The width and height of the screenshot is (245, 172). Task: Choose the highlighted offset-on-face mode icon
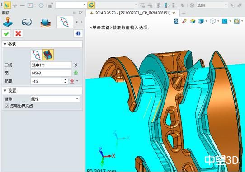(48, 55)
